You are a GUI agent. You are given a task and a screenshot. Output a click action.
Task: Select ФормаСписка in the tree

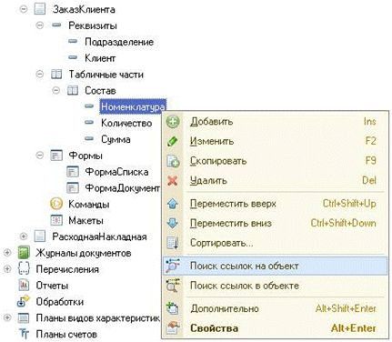(x=116, y=172)
